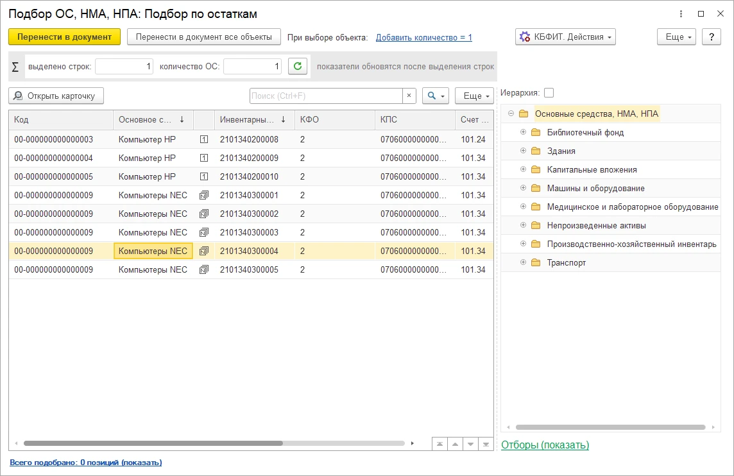Click the sigma summary icon
Image resolution: width=734 pixels, height=476 pixels.
(x=15, y=67)
